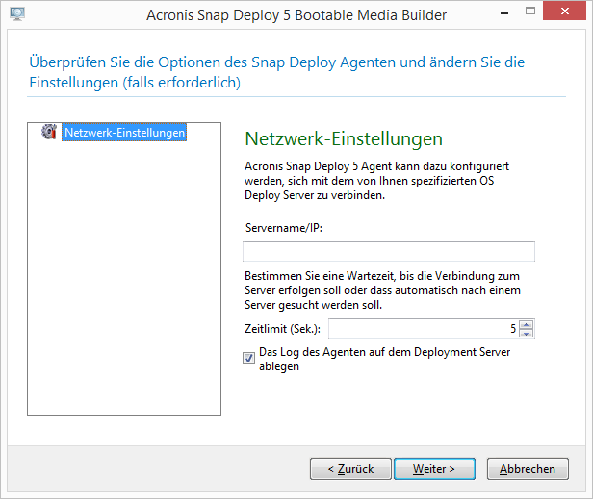Click the Media Builder title bar icon

[x=17, y=14]
